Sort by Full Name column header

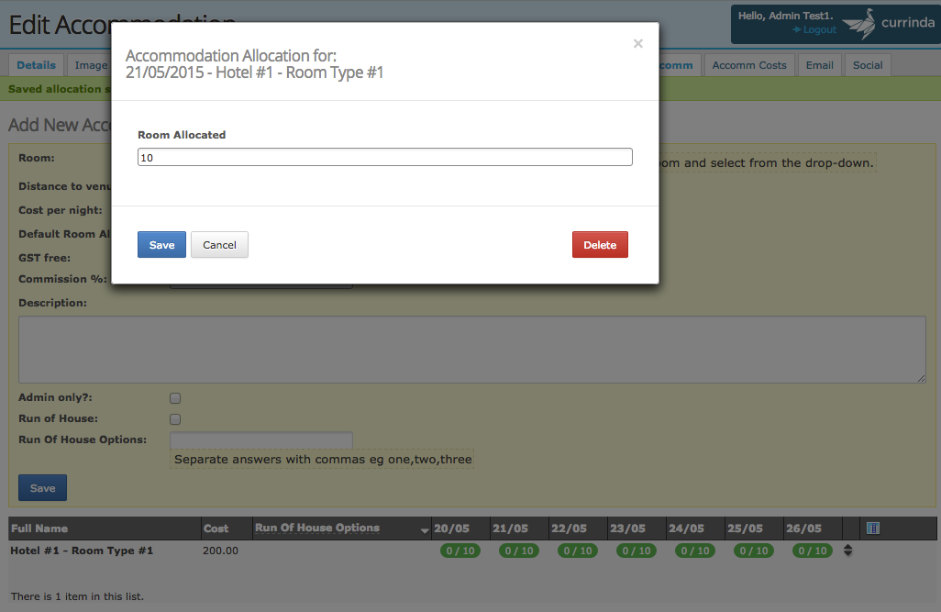(39, 529)
